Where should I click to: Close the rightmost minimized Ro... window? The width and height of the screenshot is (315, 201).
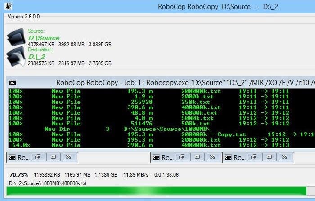(285, 157)
